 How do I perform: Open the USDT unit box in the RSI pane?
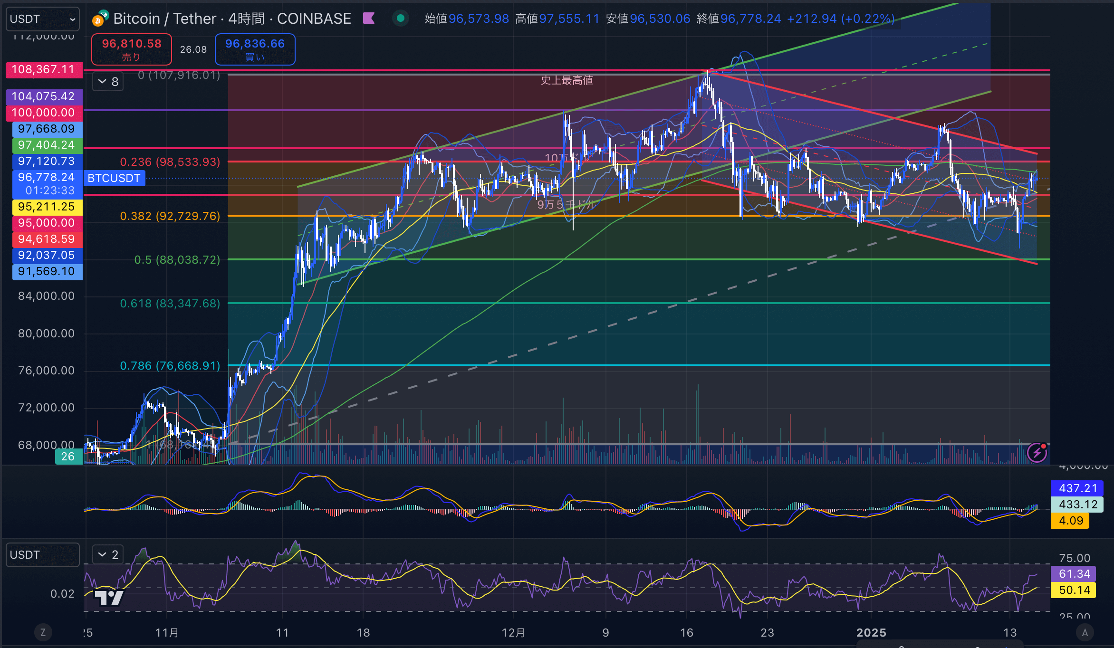pos(42,555)
